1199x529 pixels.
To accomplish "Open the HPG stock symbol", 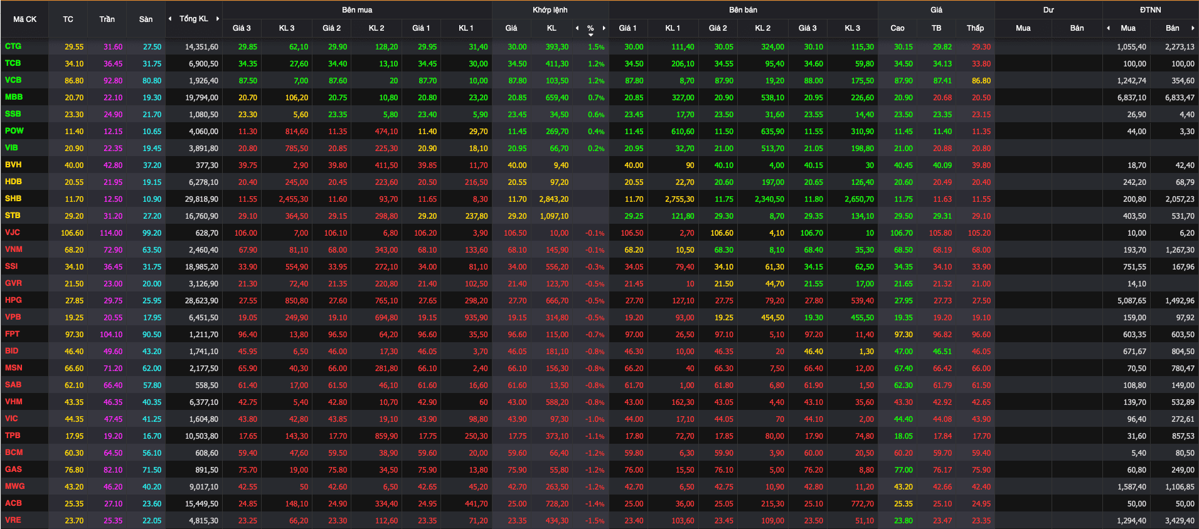I will [x=13, y=300].
